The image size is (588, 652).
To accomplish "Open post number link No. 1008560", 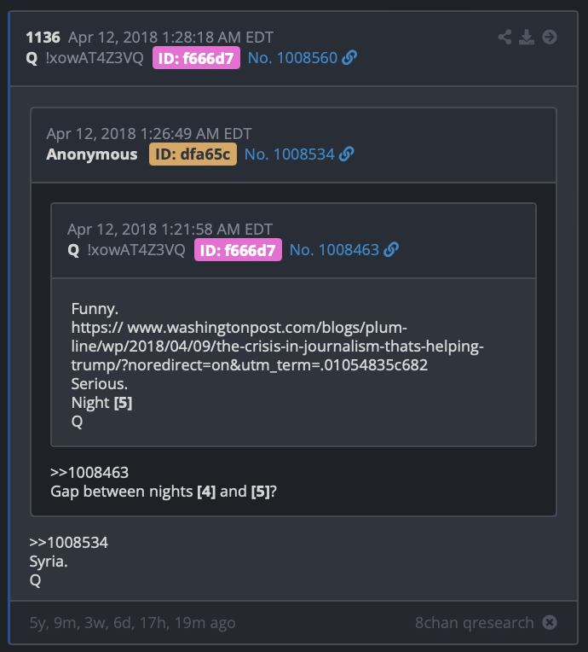I will (x=292, y=58).
